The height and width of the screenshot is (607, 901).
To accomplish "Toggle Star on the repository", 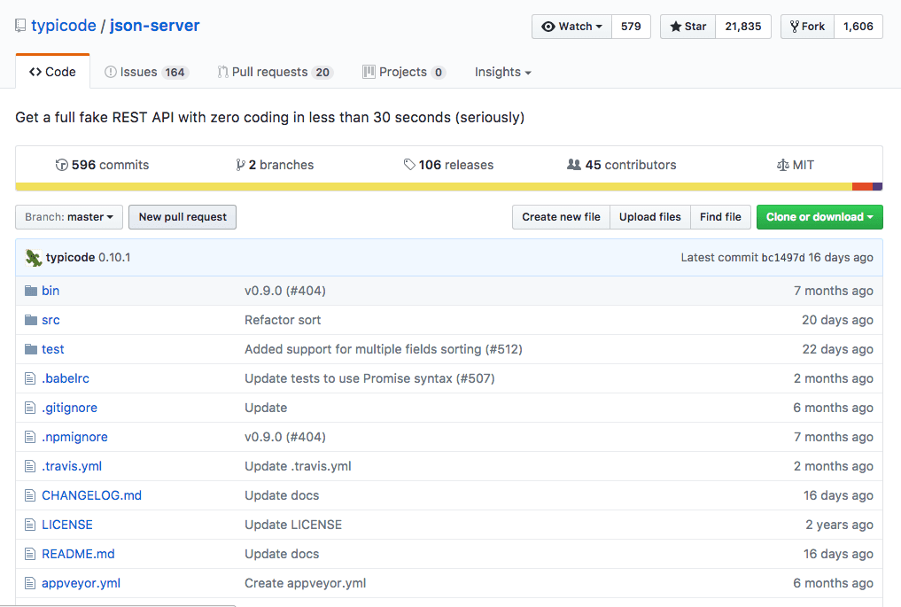I will coord(687,27).
